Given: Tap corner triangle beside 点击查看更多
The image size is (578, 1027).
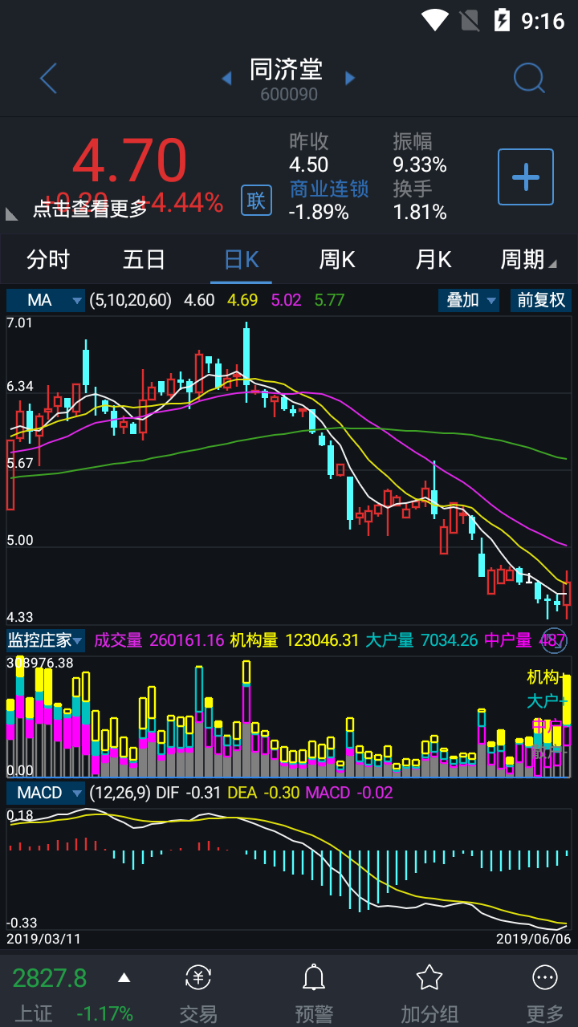Looking at the screenshot, I should click(11, 213).
